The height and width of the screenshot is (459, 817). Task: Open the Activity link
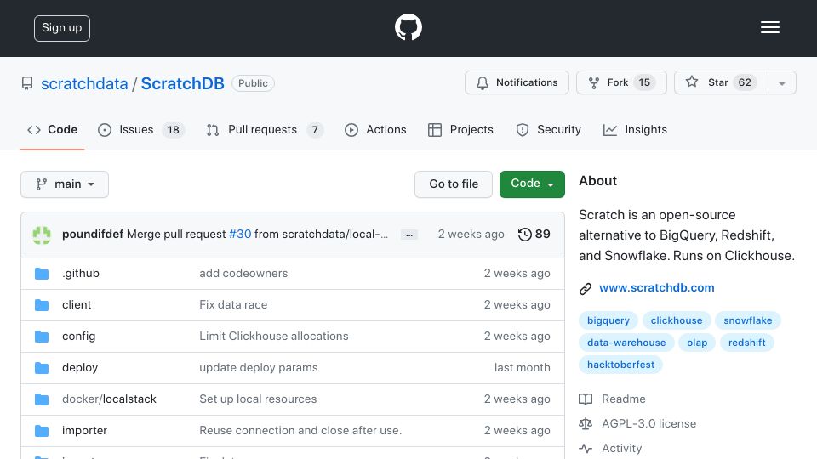(621, 448)
